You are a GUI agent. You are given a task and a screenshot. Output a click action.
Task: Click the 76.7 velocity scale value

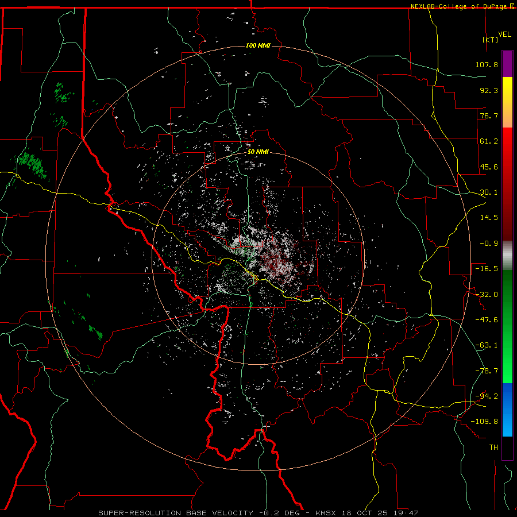[489, 115]
